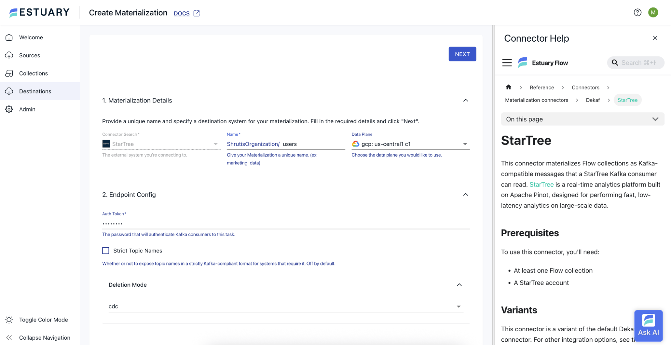
Task: Click the Materialization connectors breadcrumb
Action: tap(536, 100)
